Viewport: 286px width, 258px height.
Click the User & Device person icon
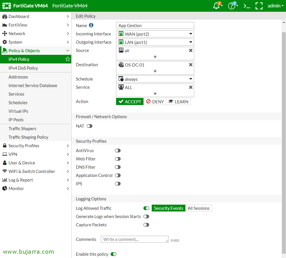click(x=5, y=163)
